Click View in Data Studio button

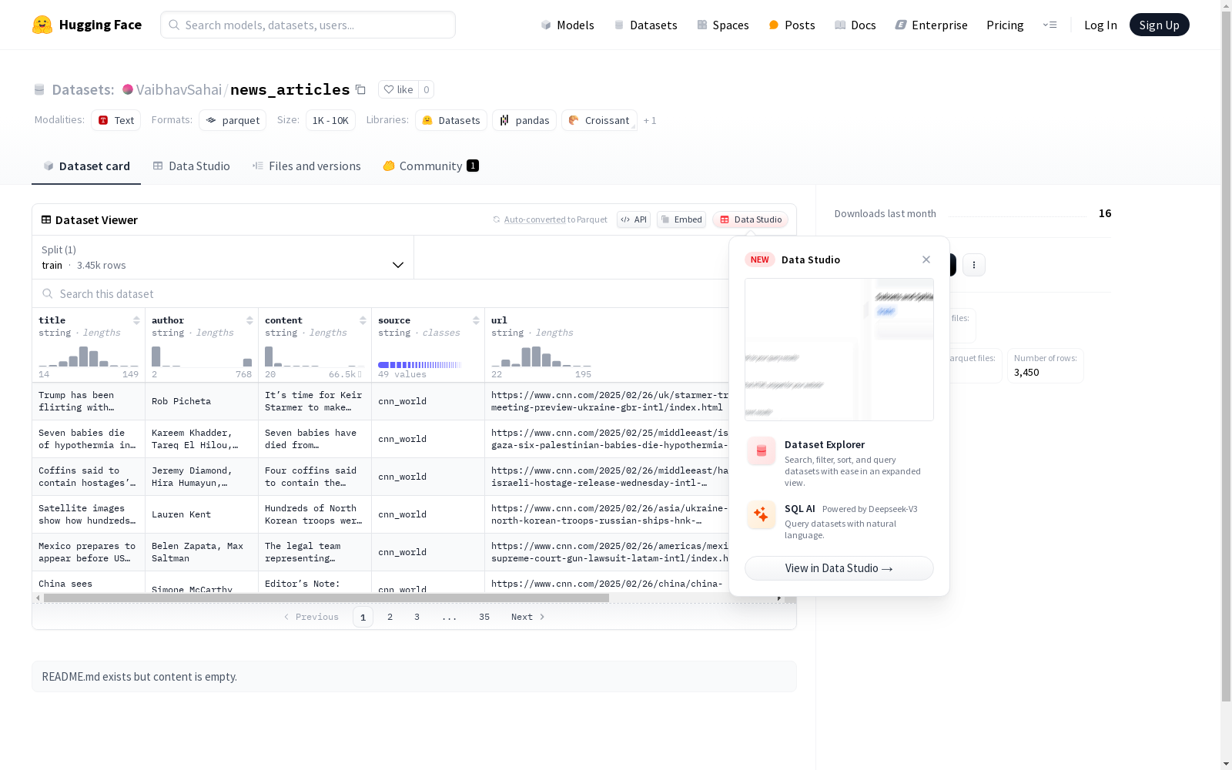[839, 568]
